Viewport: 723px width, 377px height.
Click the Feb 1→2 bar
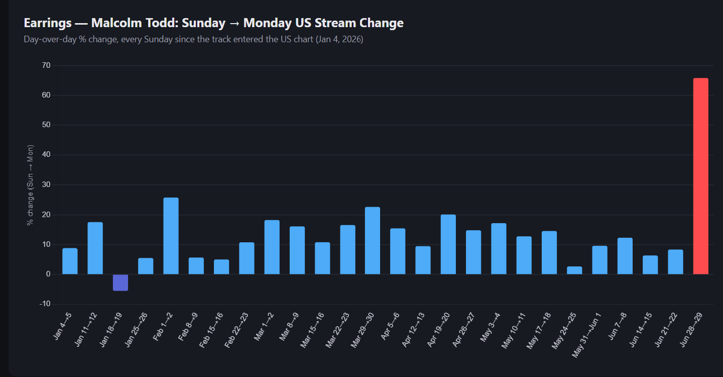pyautogui.click(x=171, y=236)
